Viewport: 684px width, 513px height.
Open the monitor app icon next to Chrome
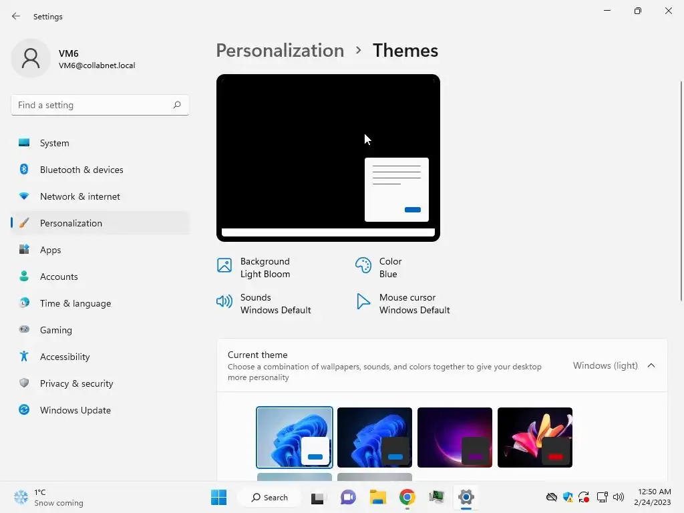(436, 497)
